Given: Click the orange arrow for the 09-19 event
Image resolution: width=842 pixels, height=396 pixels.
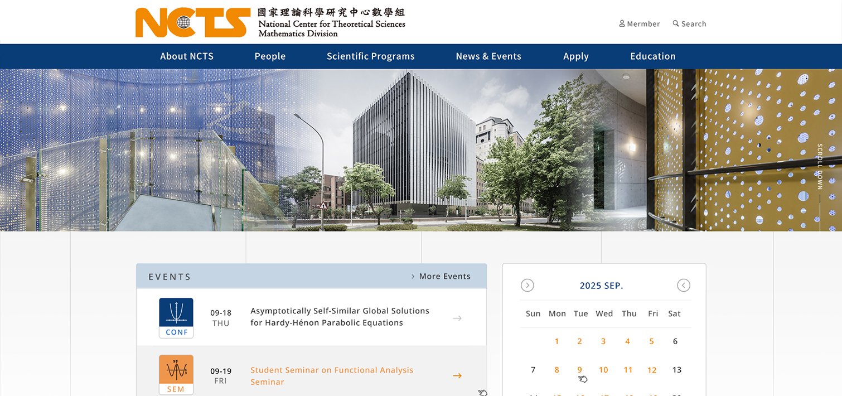Looking at the screenshot, I should pyautogui.click(x=457, y=376).
